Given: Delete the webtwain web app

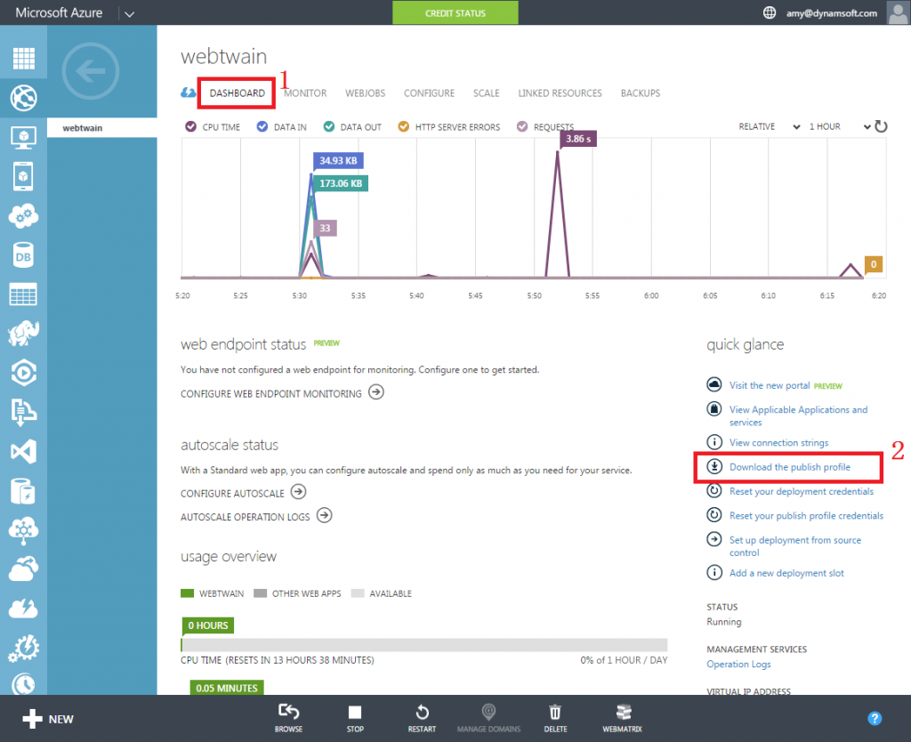Looking at the screenshot, I should click(x=555, y=718).
